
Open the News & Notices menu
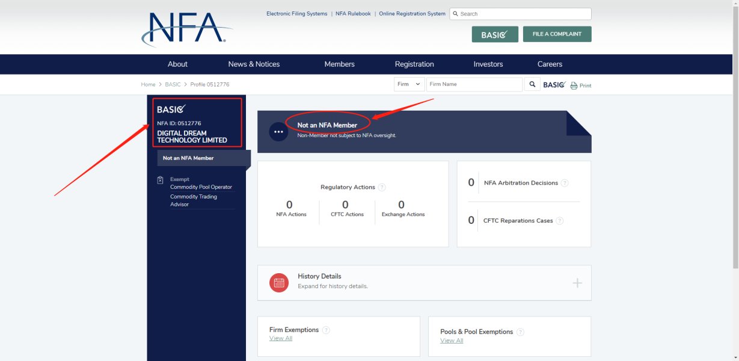tap(254, 64)
